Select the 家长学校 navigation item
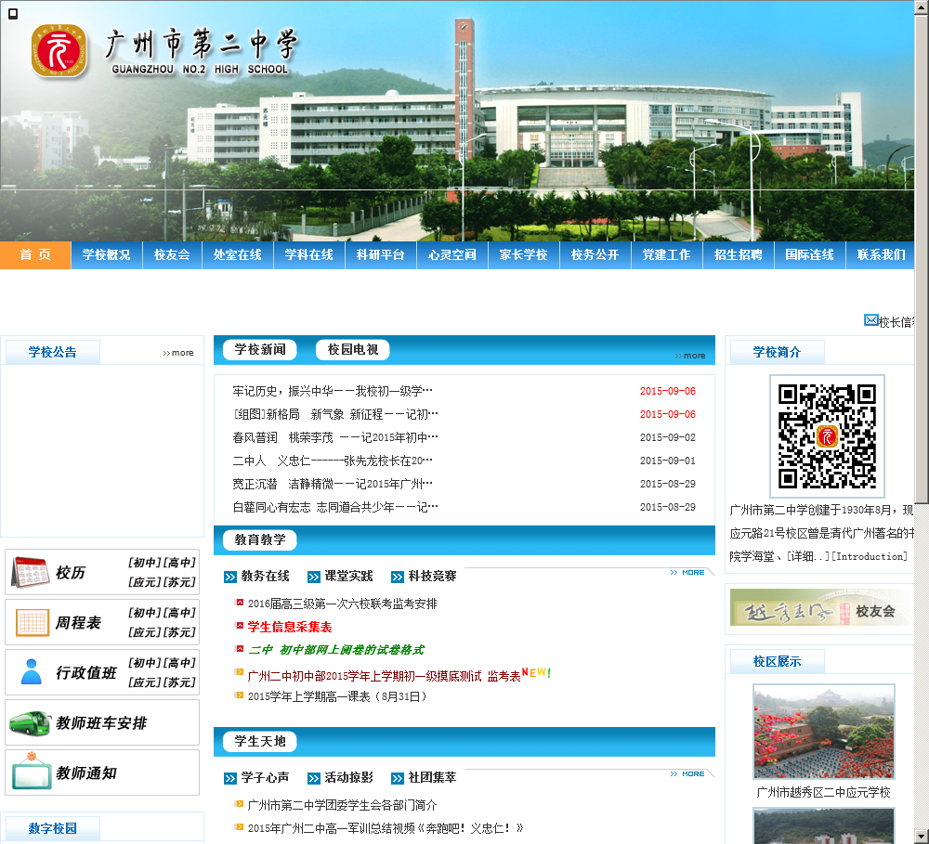Image resolution: width=929 pixels, height=844 pixels. click(524, 254)
